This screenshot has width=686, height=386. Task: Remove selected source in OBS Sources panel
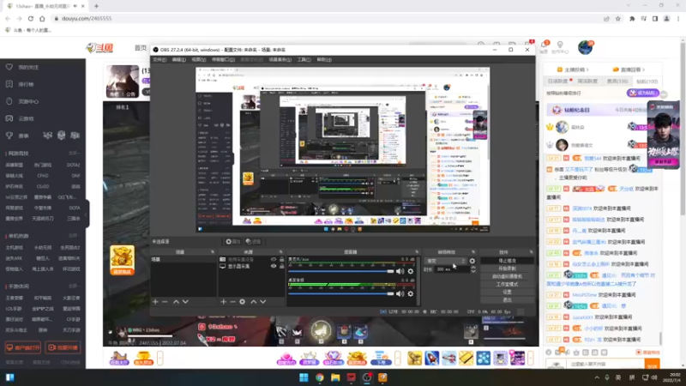(232, 302)
